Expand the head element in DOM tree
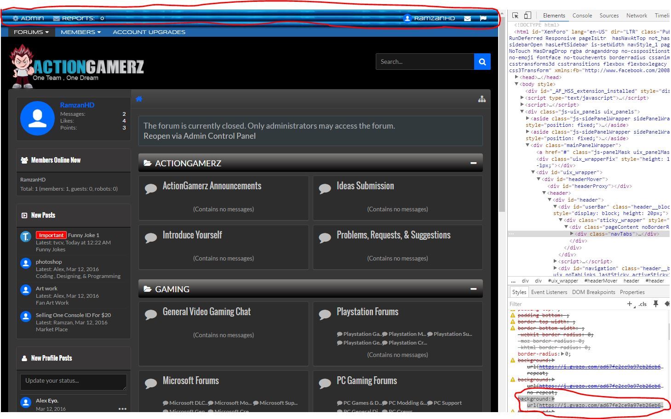The image size is (671, 419). point(517,77)
